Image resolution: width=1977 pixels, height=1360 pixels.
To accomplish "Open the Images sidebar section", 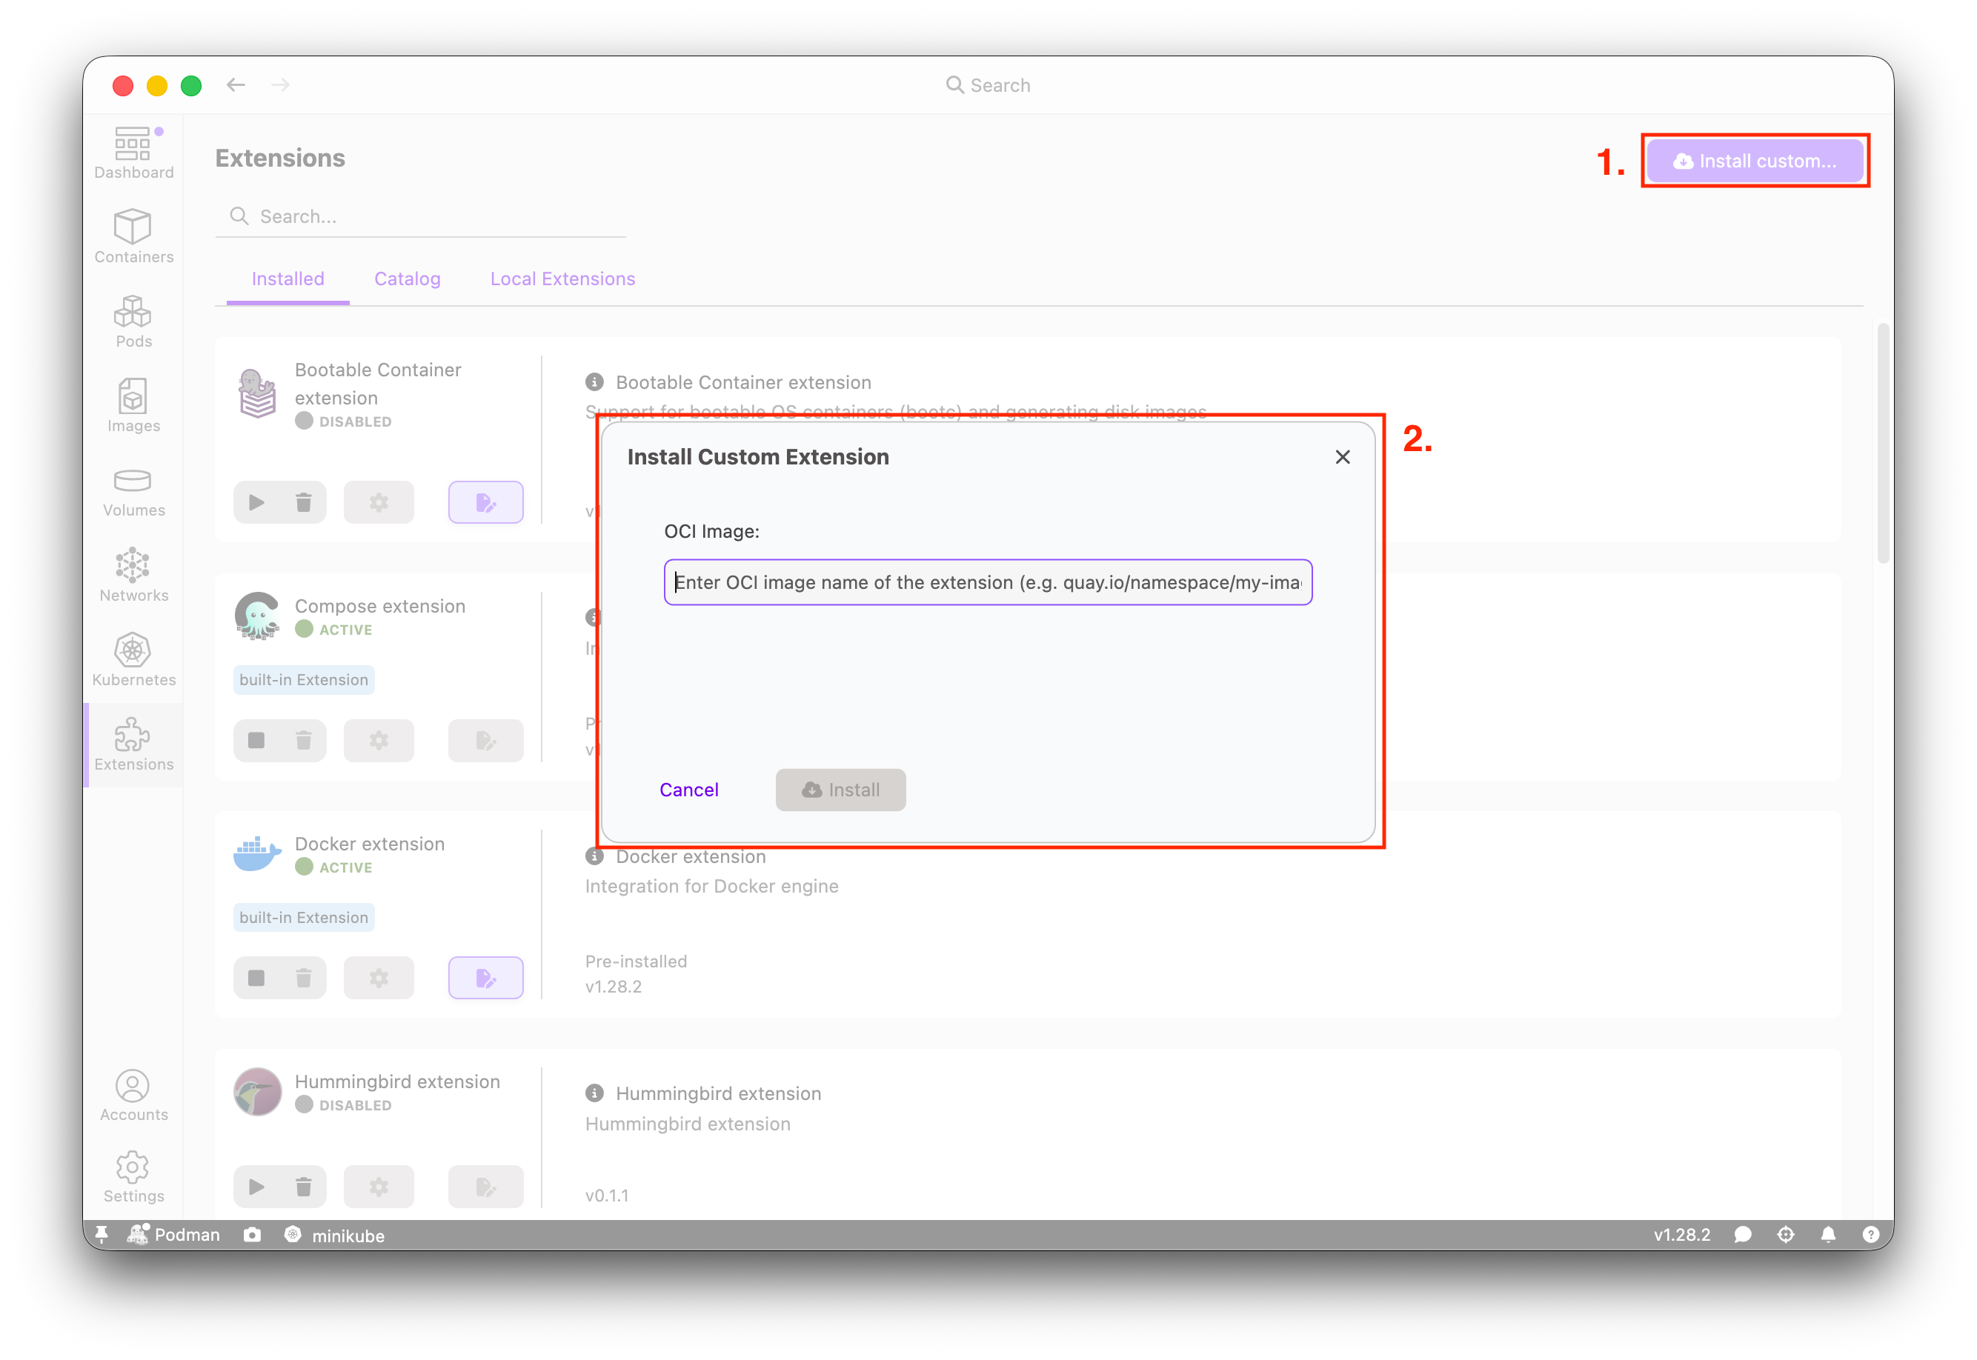I will pos(133,406).
